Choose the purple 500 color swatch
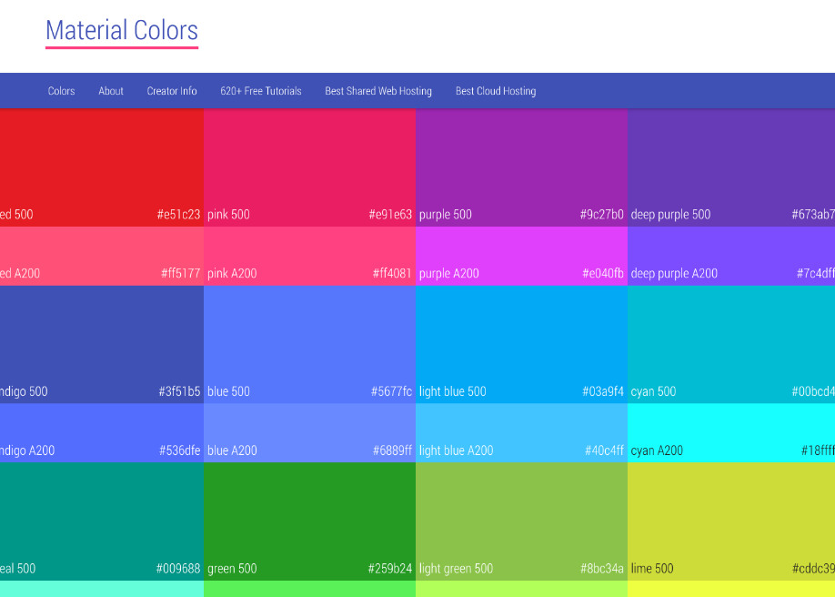The width and height of the screenshot is (835, 597). tap(521, 167)
